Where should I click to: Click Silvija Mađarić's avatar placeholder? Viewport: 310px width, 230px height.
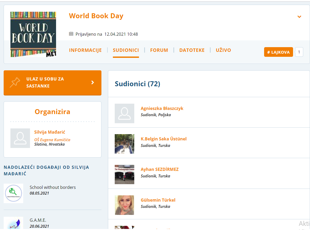point(20,138)
